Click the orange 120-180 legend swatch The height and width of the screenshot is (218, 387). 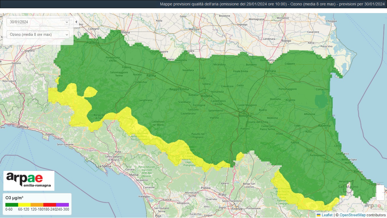coord(37,204)
